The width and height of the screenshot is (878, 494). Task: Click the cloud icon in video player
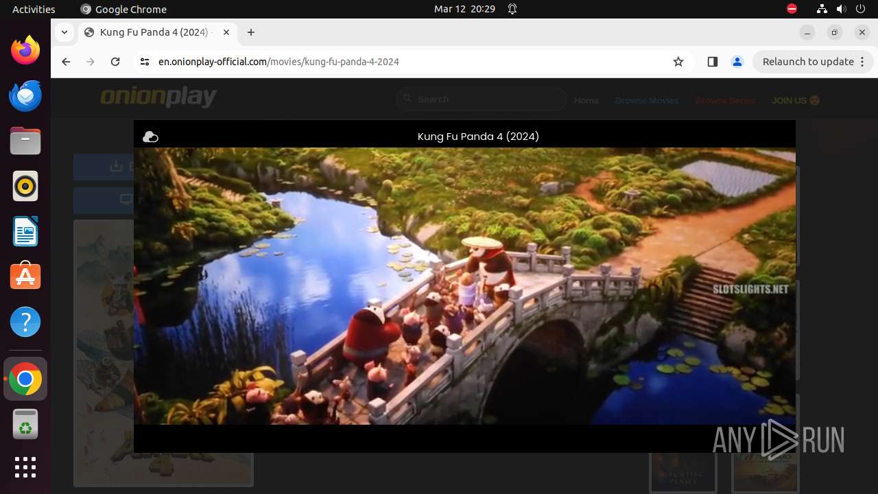pyautogui.click(x=150, y=137)
